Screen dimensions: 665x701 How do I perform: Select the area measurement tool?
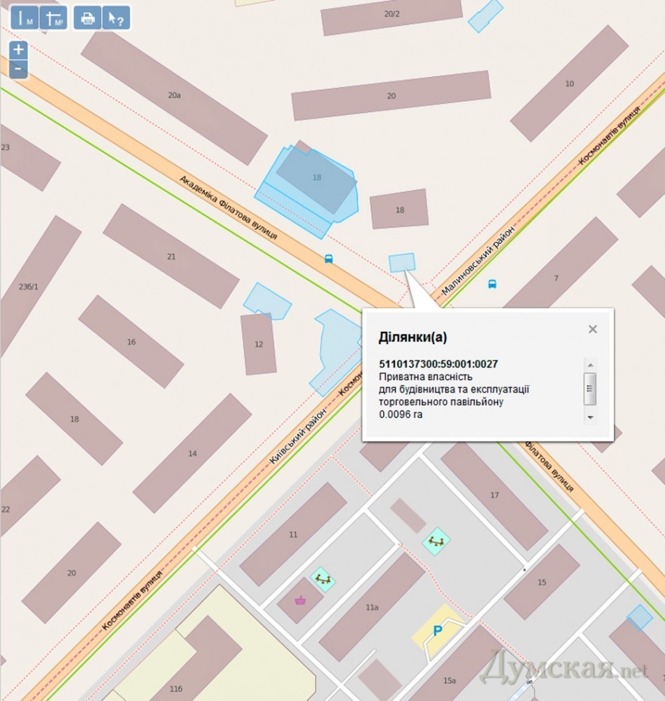coord(53,18)
